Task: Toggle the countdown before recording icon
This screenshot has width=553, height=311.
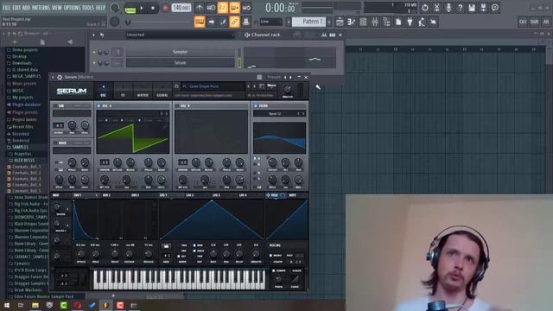Action: coord(223,8)
